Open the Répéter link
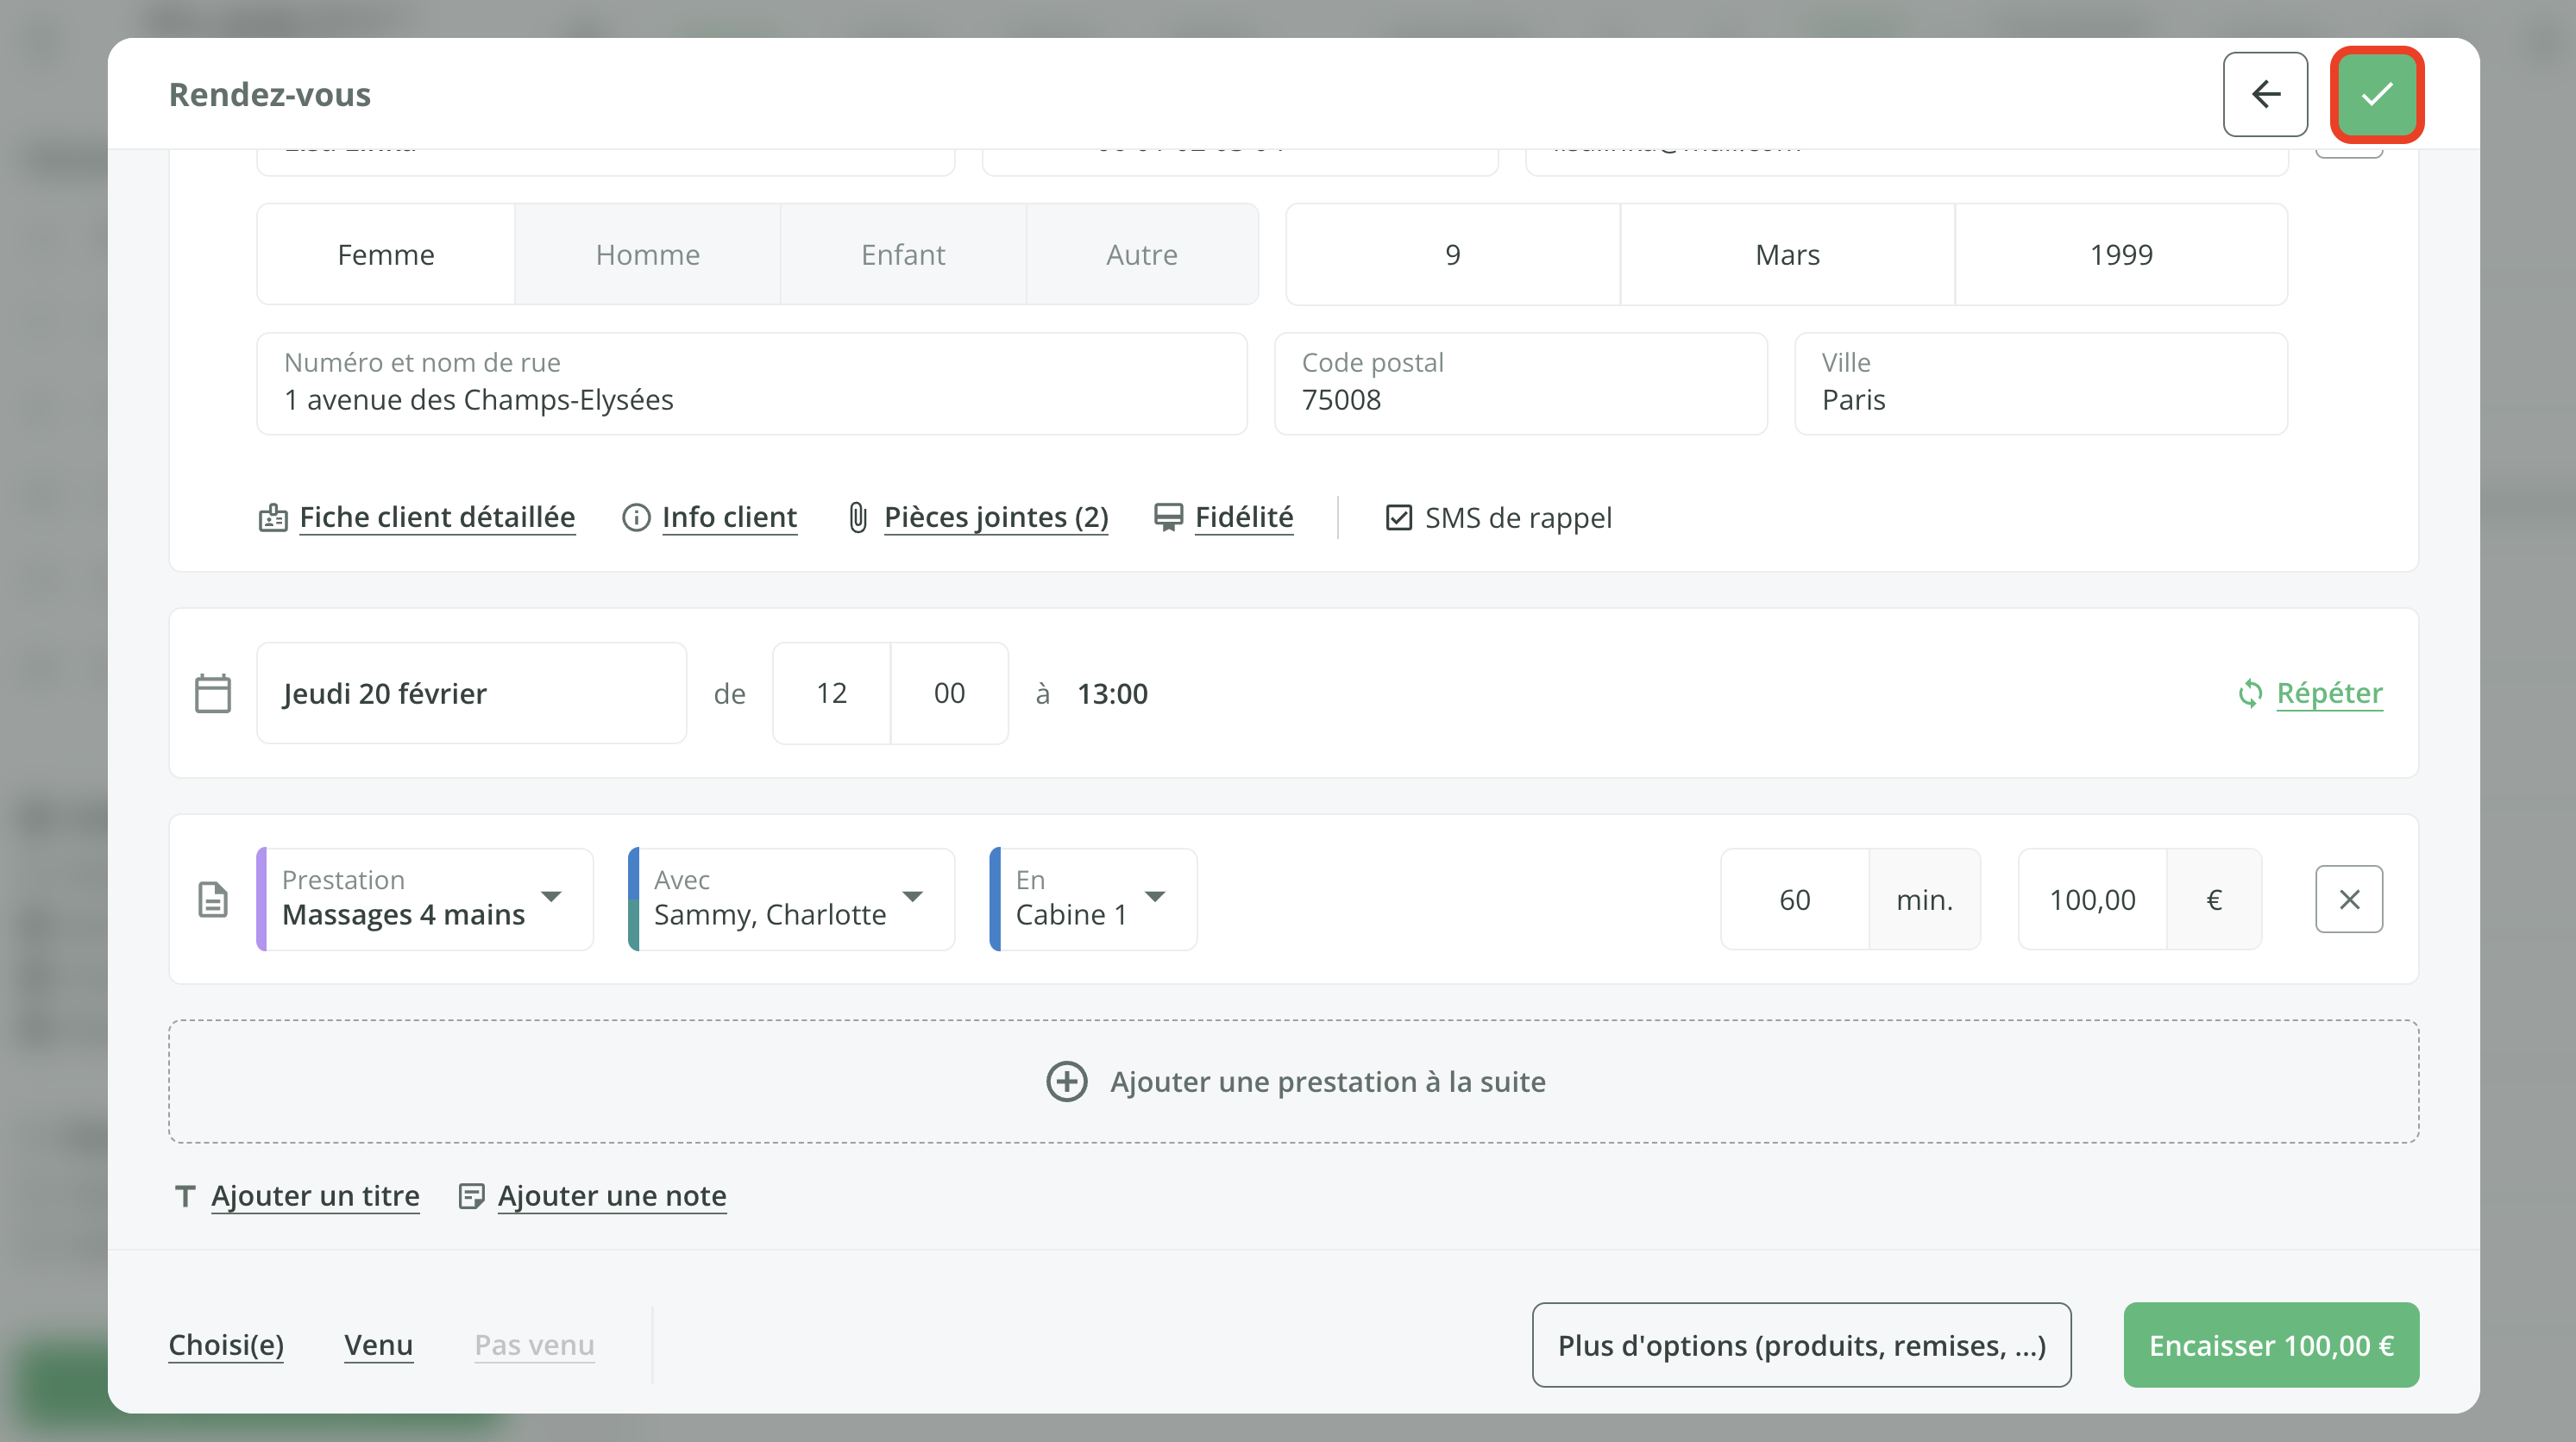The width and height of the screenshot is (2576, 1442). click(2328, 693)
